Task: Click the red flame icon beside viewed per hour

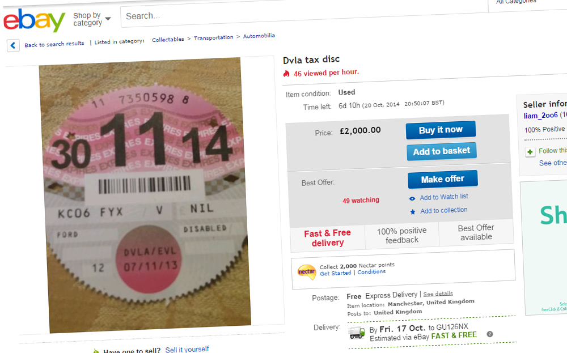Action: (286, 74)
